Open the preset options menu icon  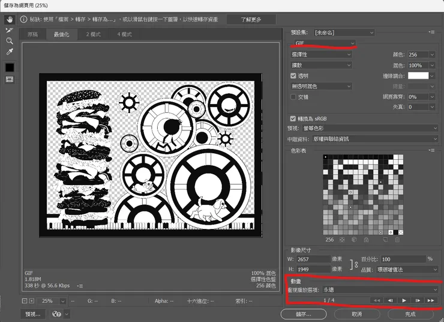(431, 32)
